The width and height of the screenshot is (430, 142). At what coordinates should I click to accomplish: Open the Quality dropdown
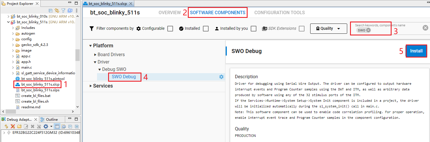coord(328,29)
